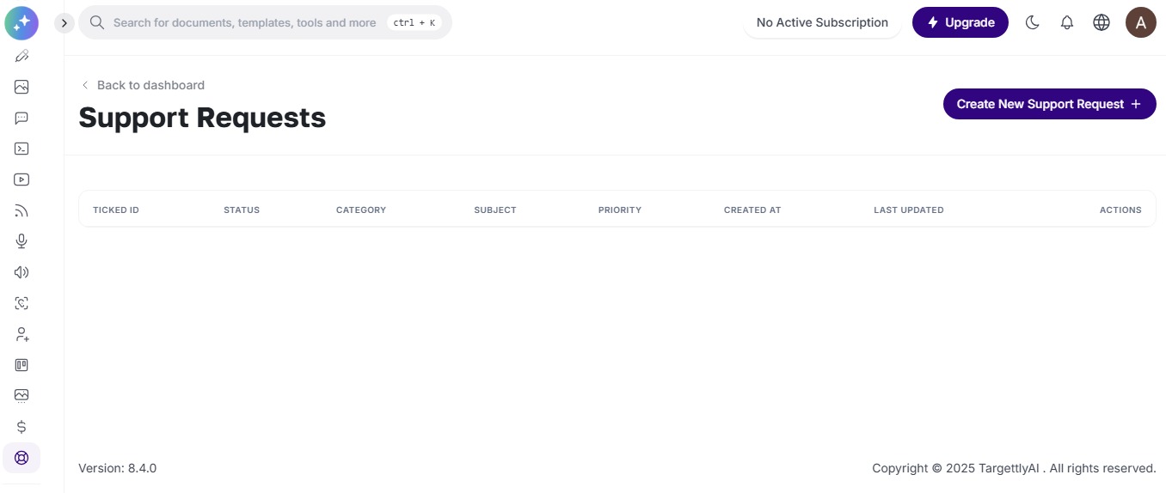Open the dollar sign pricing icon

pyautogui.click(x=21, y=427)
